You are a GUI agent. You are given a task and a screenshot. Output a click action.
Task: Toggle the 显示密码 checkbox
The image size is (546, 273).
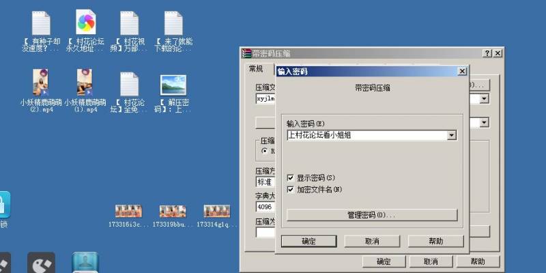click(x=291, y=177)
